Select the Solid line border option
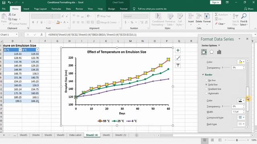The height and width of the screenshot is (144, 257). (x=206, y=84)
